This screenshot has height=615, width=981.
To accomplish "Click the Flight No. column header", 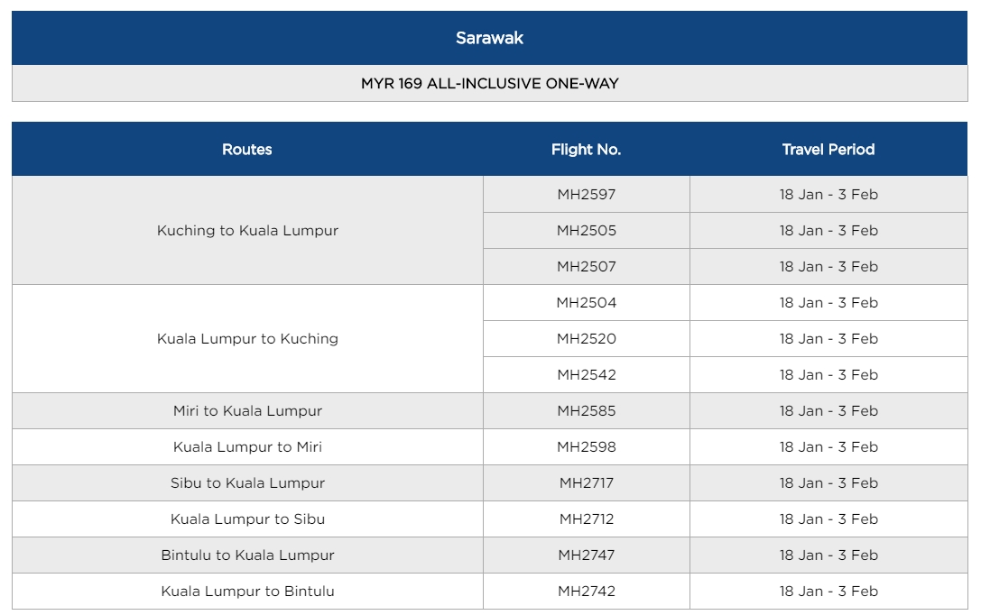I will [x=586, y=150].
